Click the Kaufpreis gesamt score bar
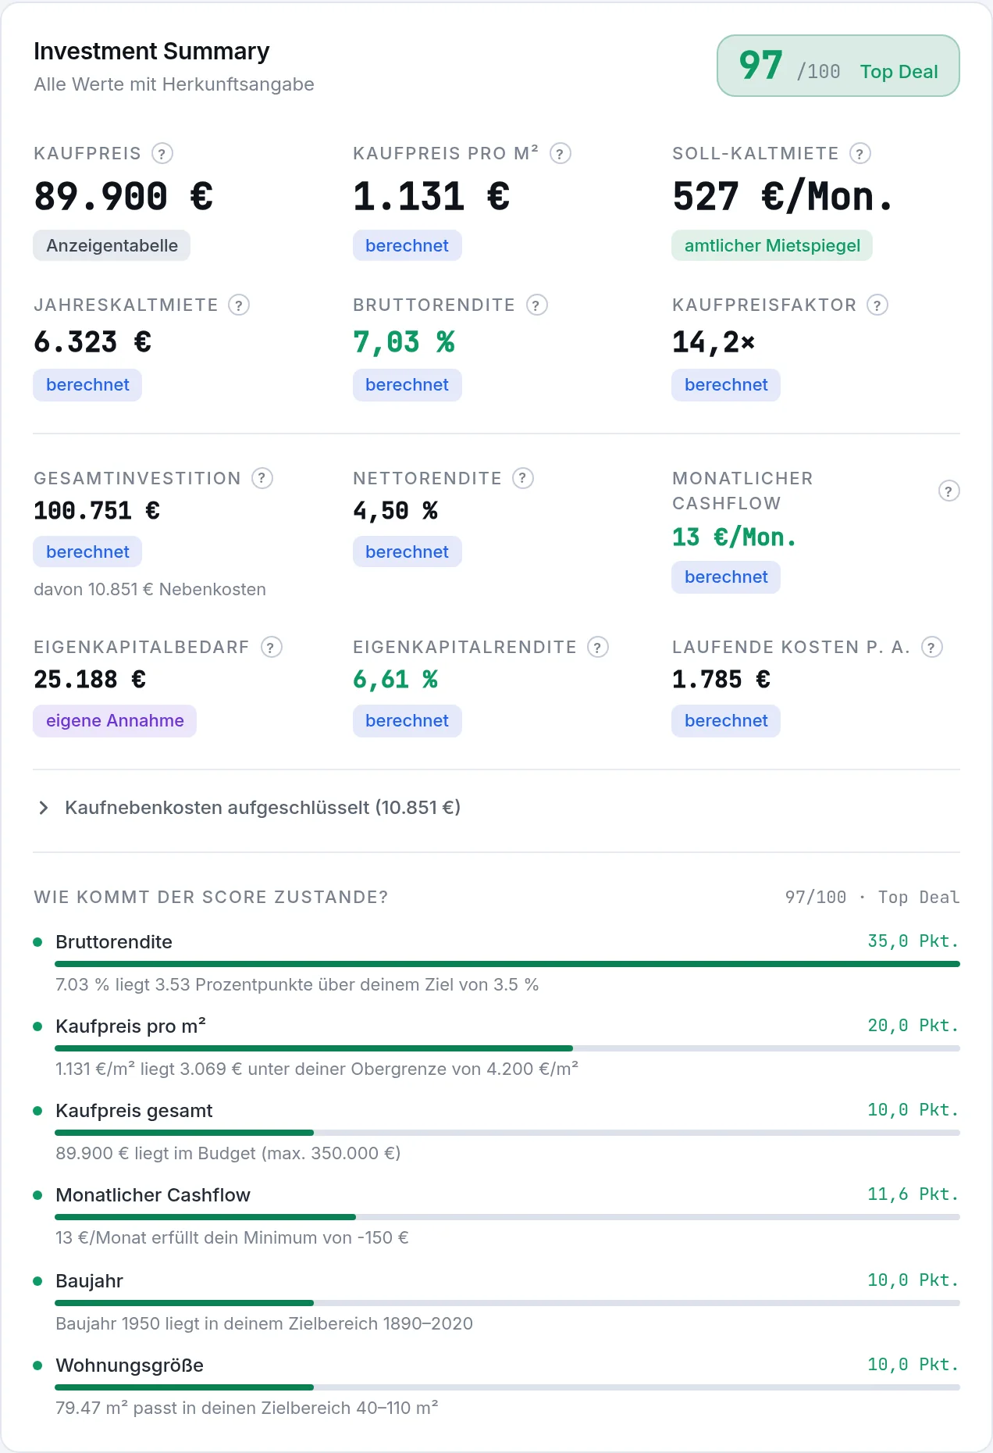 [x=507, y=1133]
